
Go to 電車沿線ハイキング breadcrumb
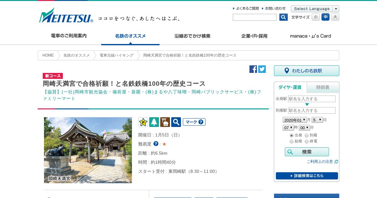click(x=117, y=55)
